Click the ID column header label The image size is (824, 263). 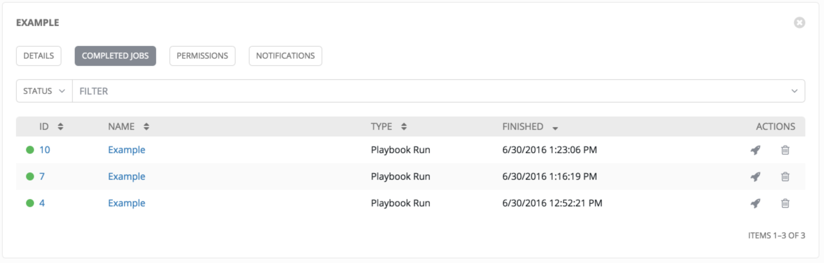coord(44,127)
